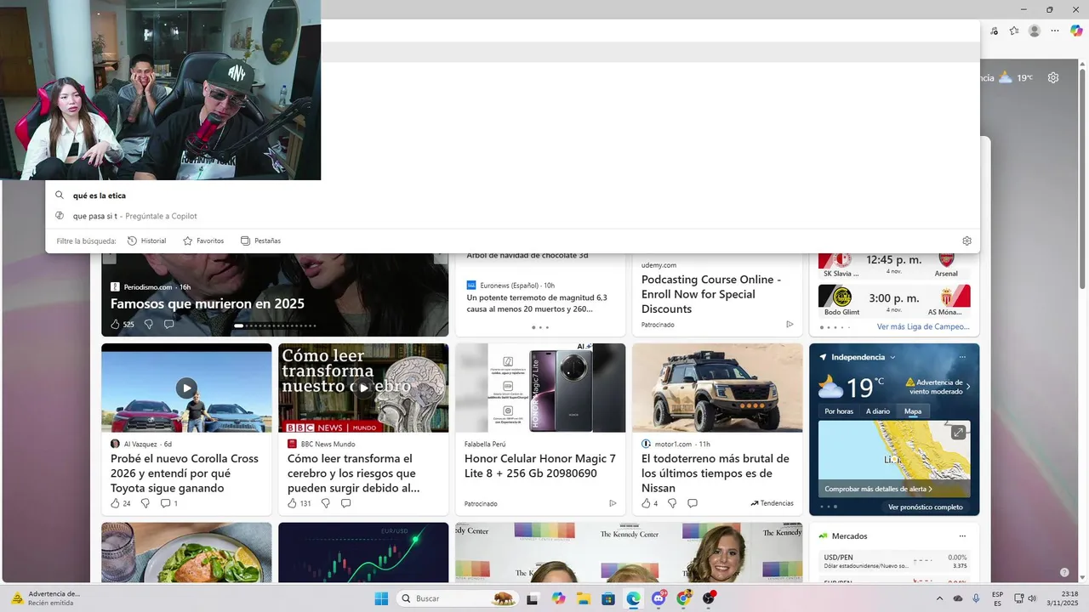The image size is (1089, 612).
Task: Open weather card more options menu
Action: click(962, 357)
